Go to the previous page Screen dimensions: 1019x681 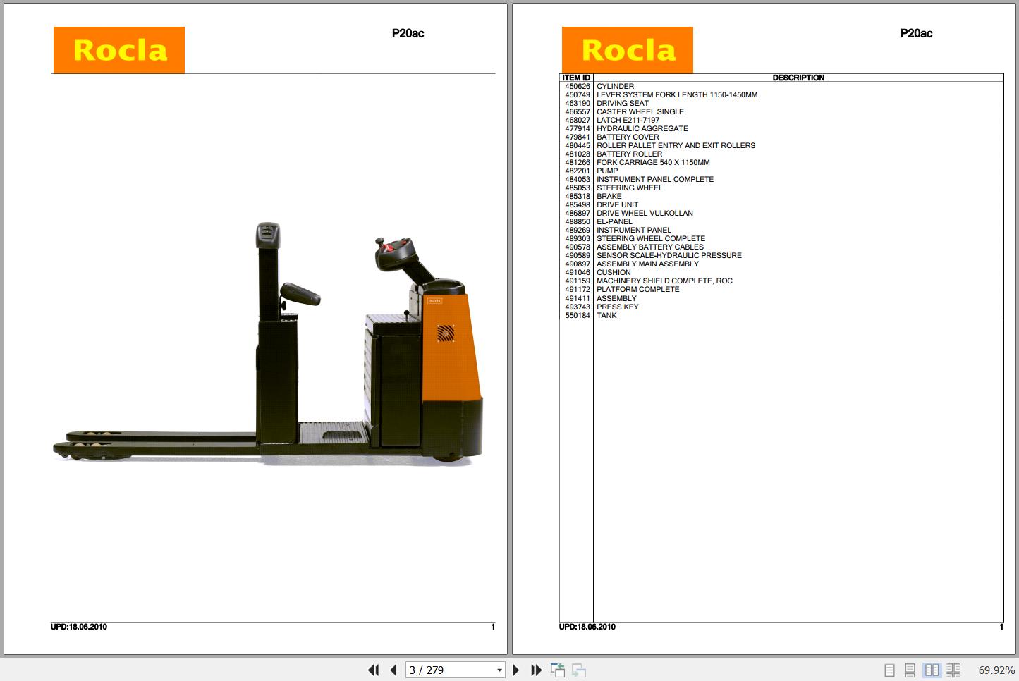tap(393, 670)
